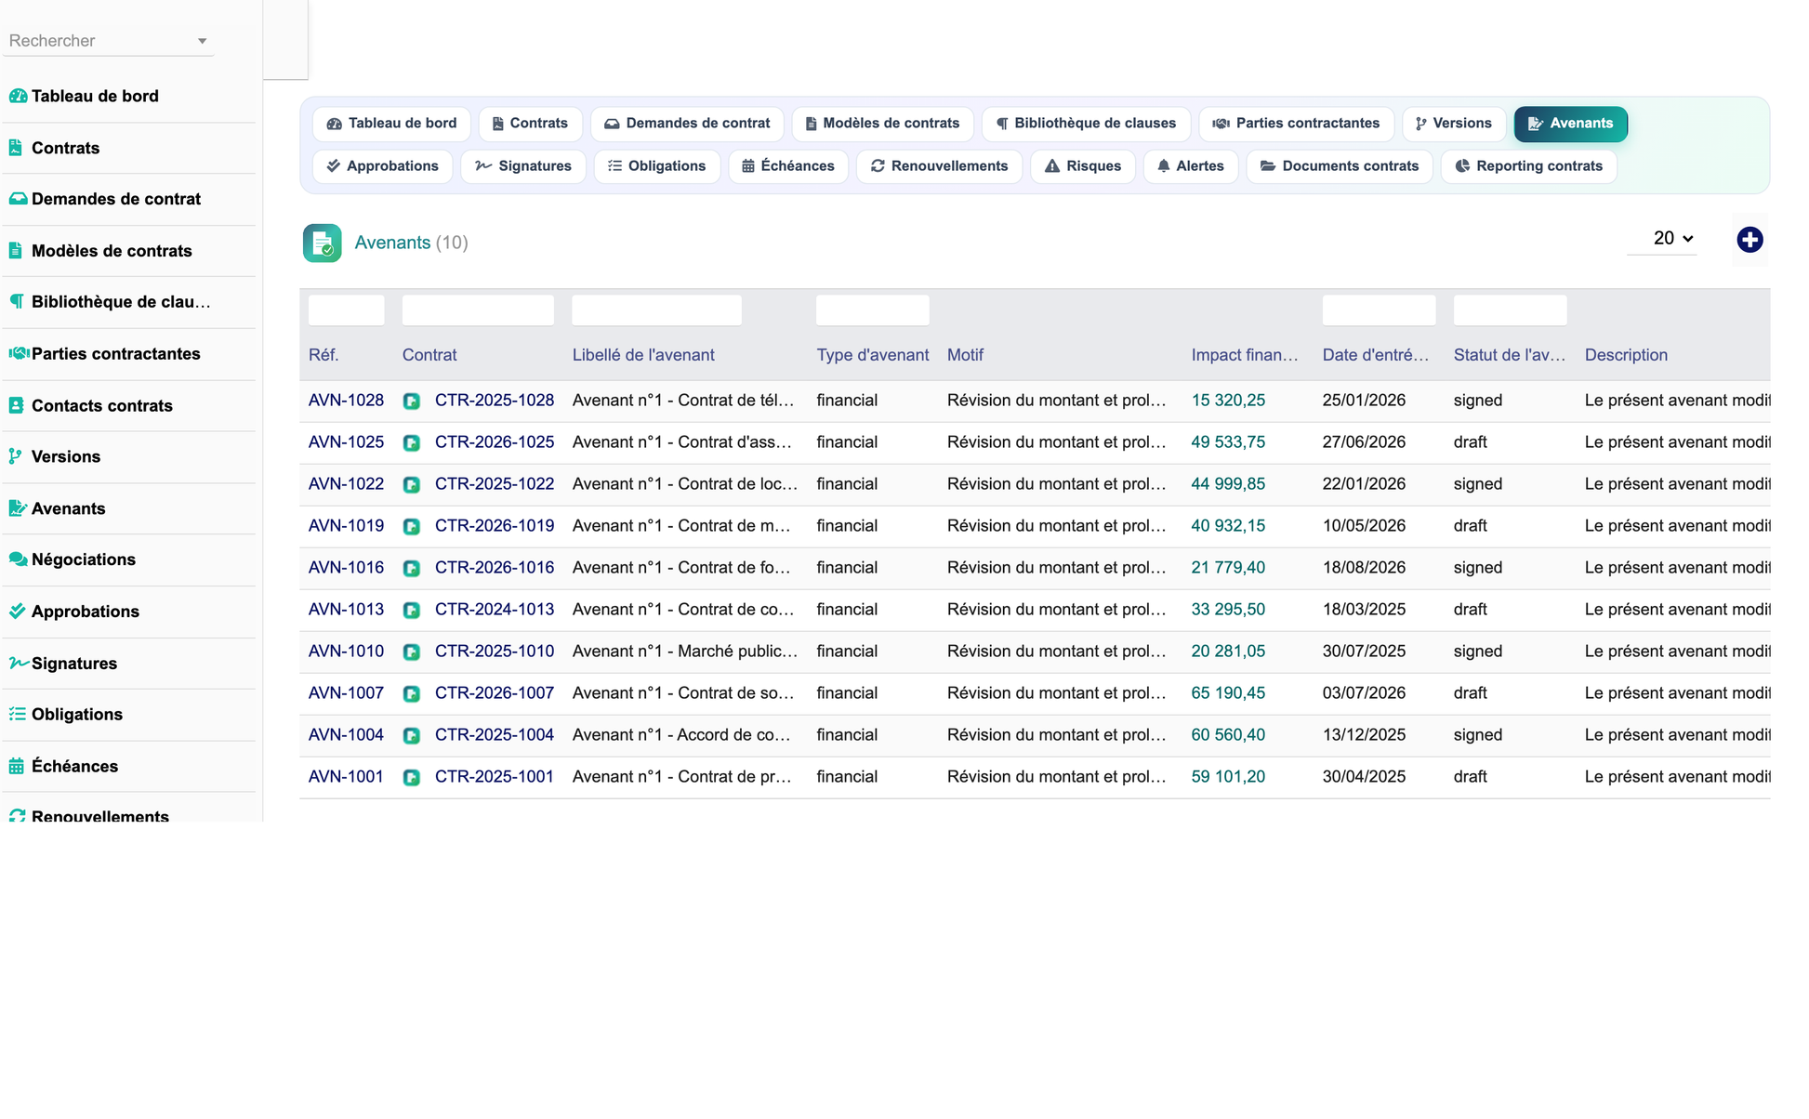This screenshot has height=1119, width=1809.
Task: Click the Parties contractantes handshake icon in sidebar
Action: (x=19, y=353)
